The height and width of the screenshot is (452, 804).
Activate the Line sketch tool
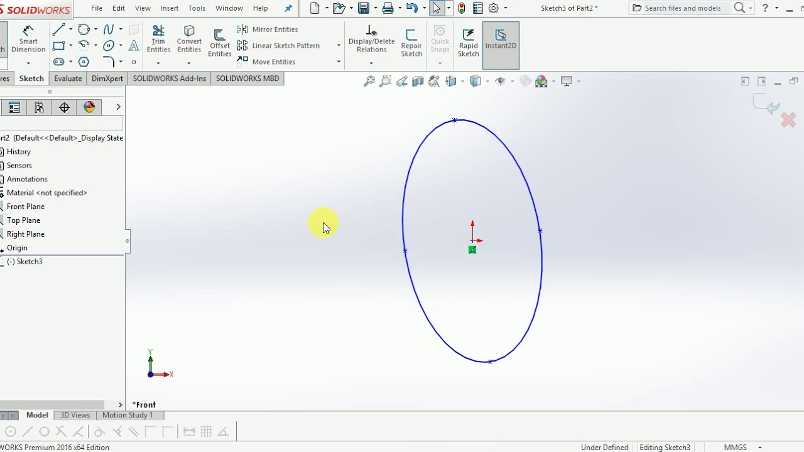(58, 29)
